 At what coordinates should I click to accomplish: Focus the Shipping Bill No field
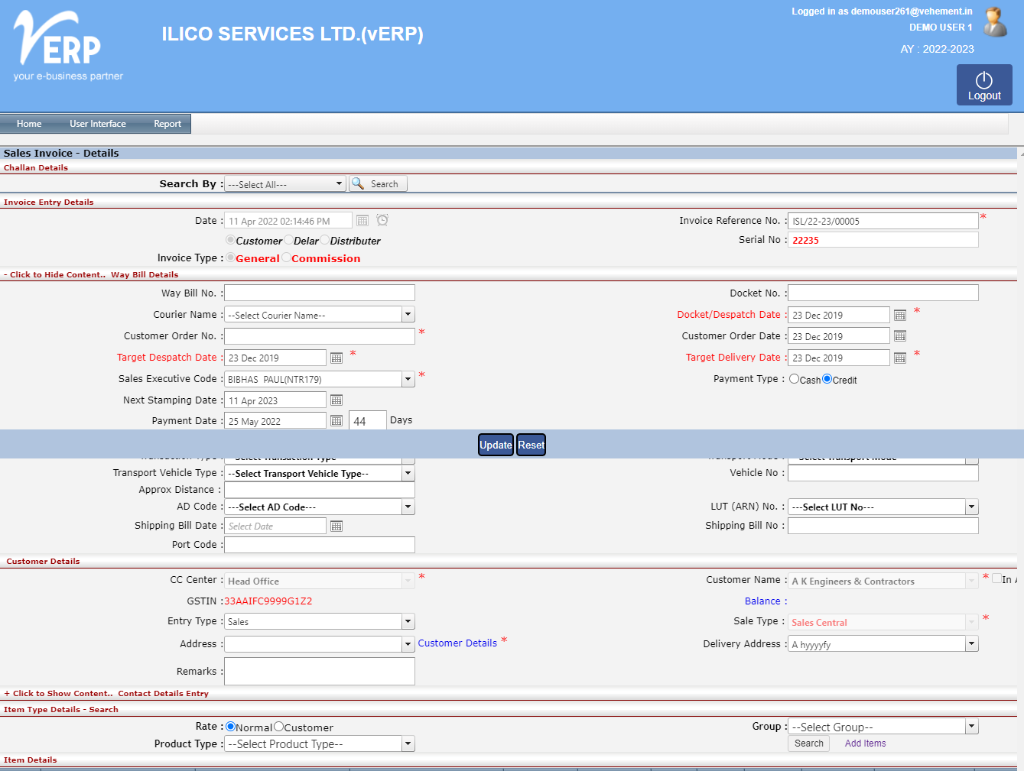(883, 526)
